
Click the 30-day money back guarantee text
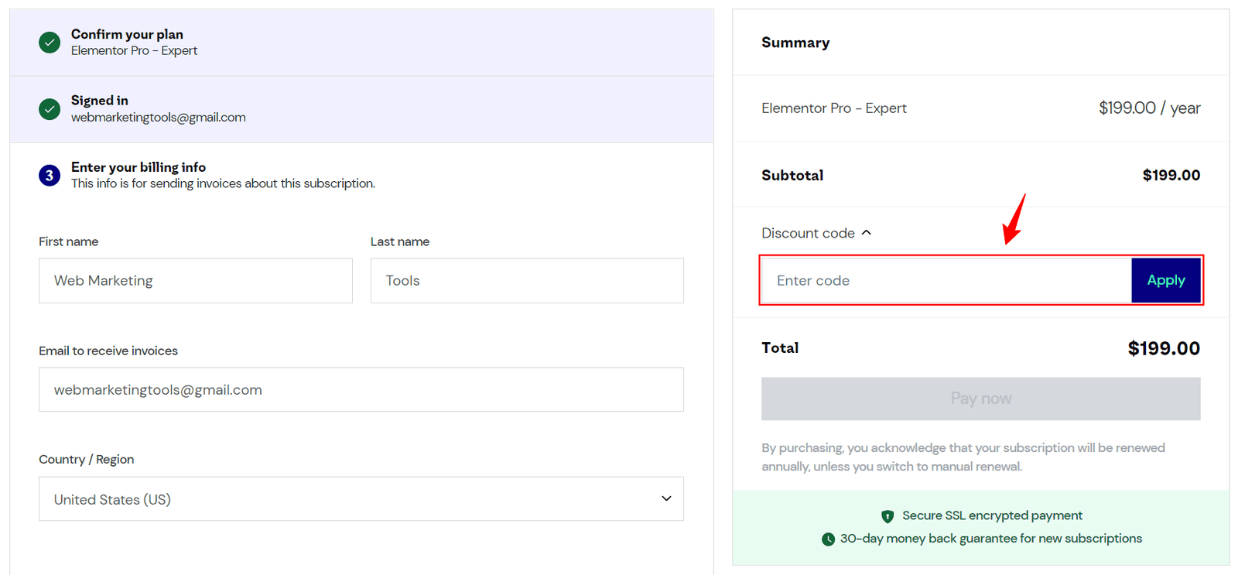(991, 539)
